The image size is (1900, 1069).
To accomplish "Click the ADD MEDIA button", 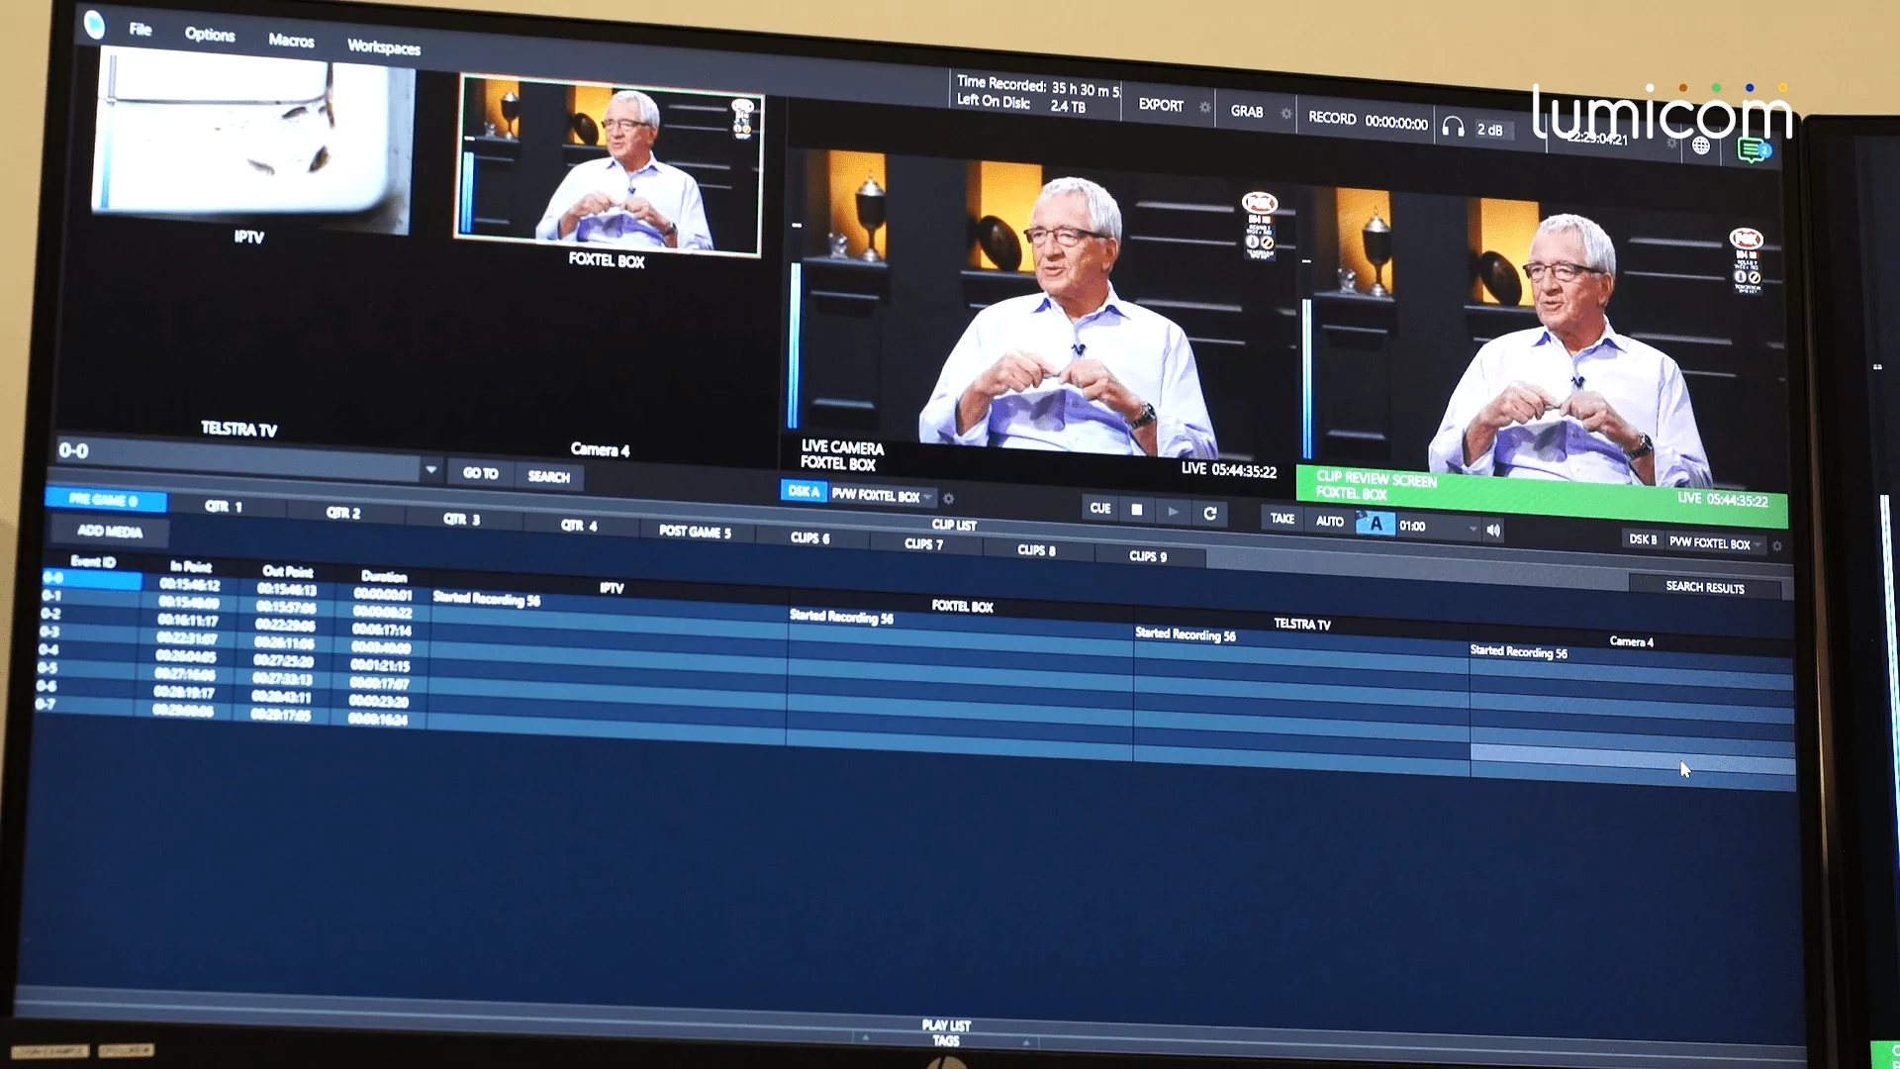I will click(x=110, y=532).
